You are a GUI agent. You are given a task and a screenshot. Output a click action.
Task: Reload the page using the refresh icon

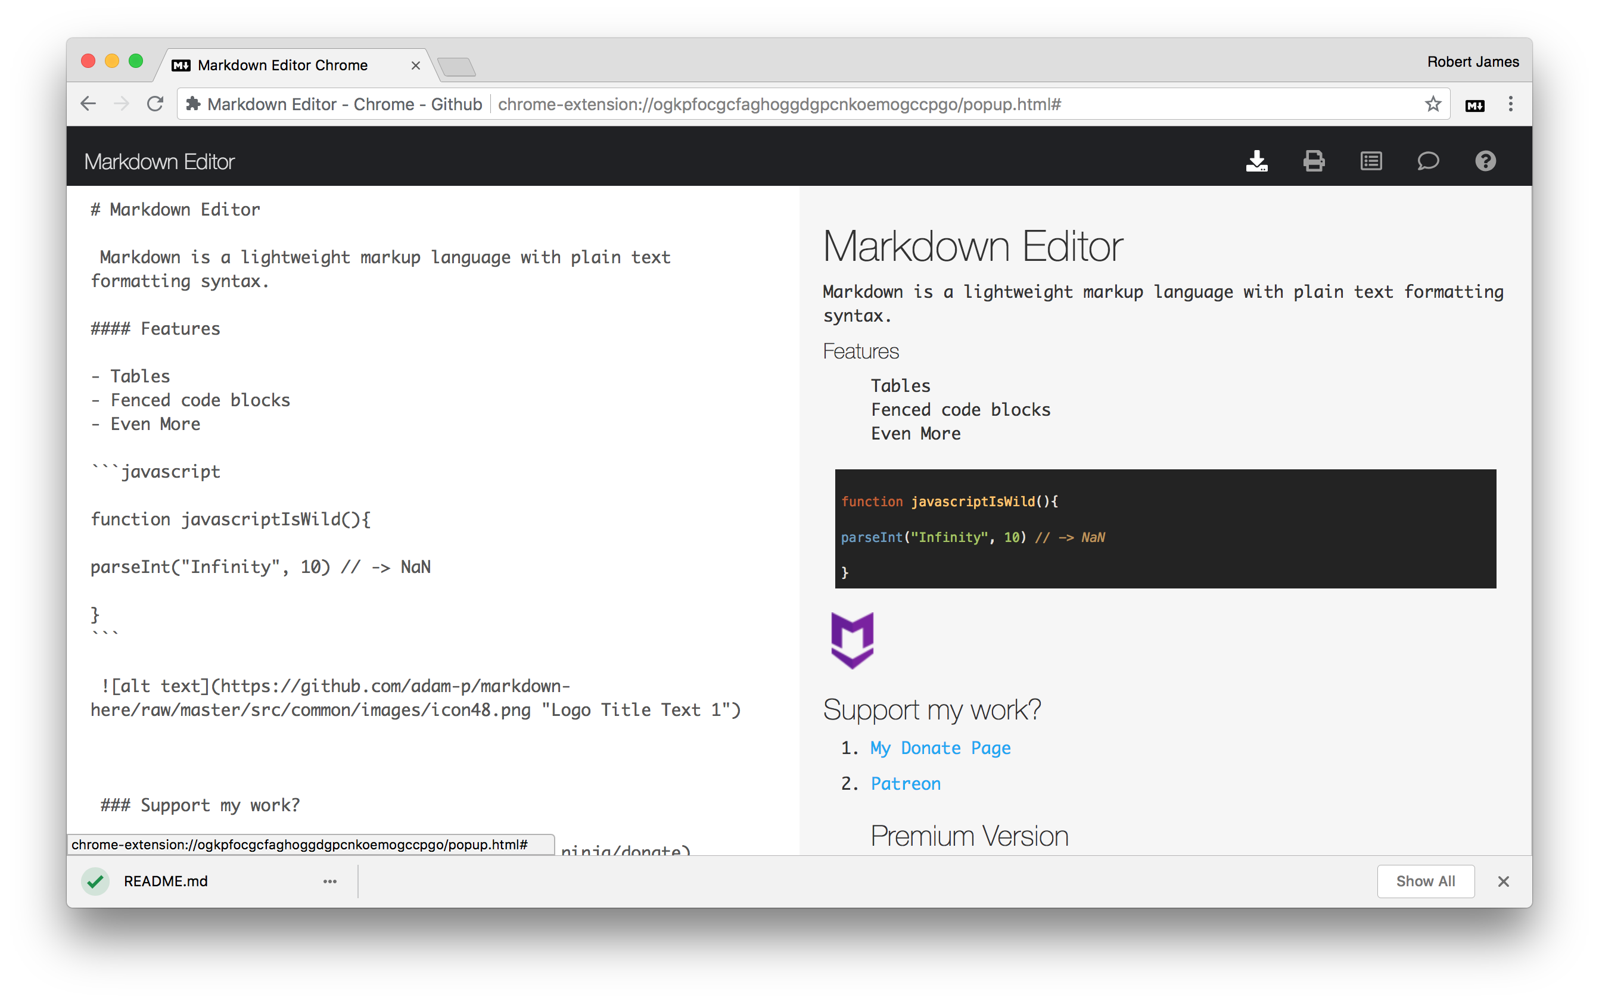(155, 104)
